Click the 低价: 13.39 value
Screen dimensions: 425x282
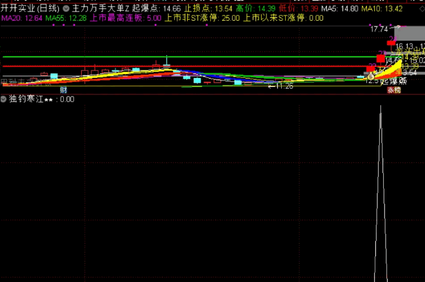(299, 8)
